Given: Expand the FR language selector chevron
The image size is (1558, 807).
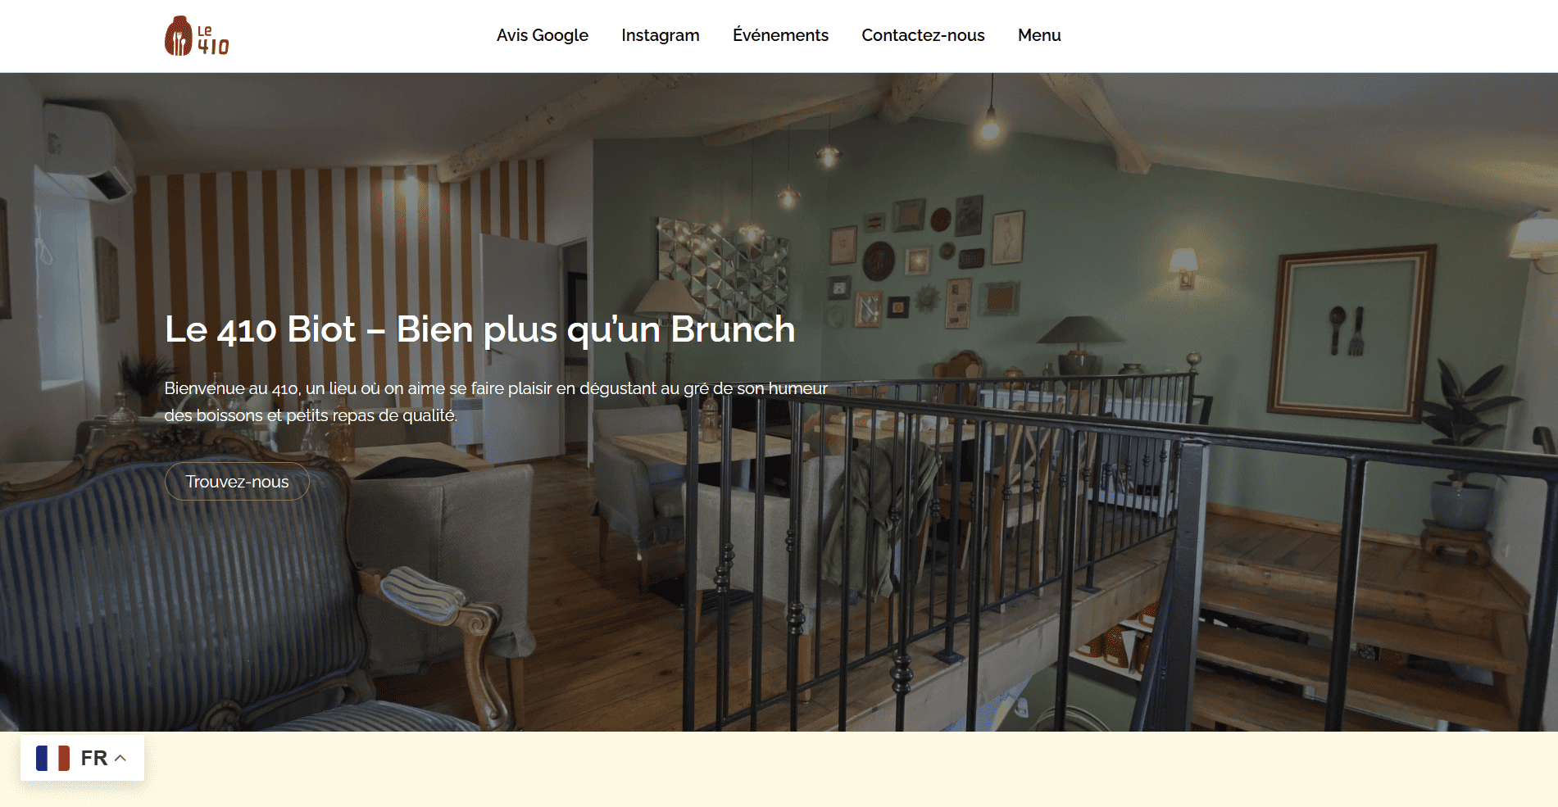Looking at the screenshot, I should (x=120, y=758).
